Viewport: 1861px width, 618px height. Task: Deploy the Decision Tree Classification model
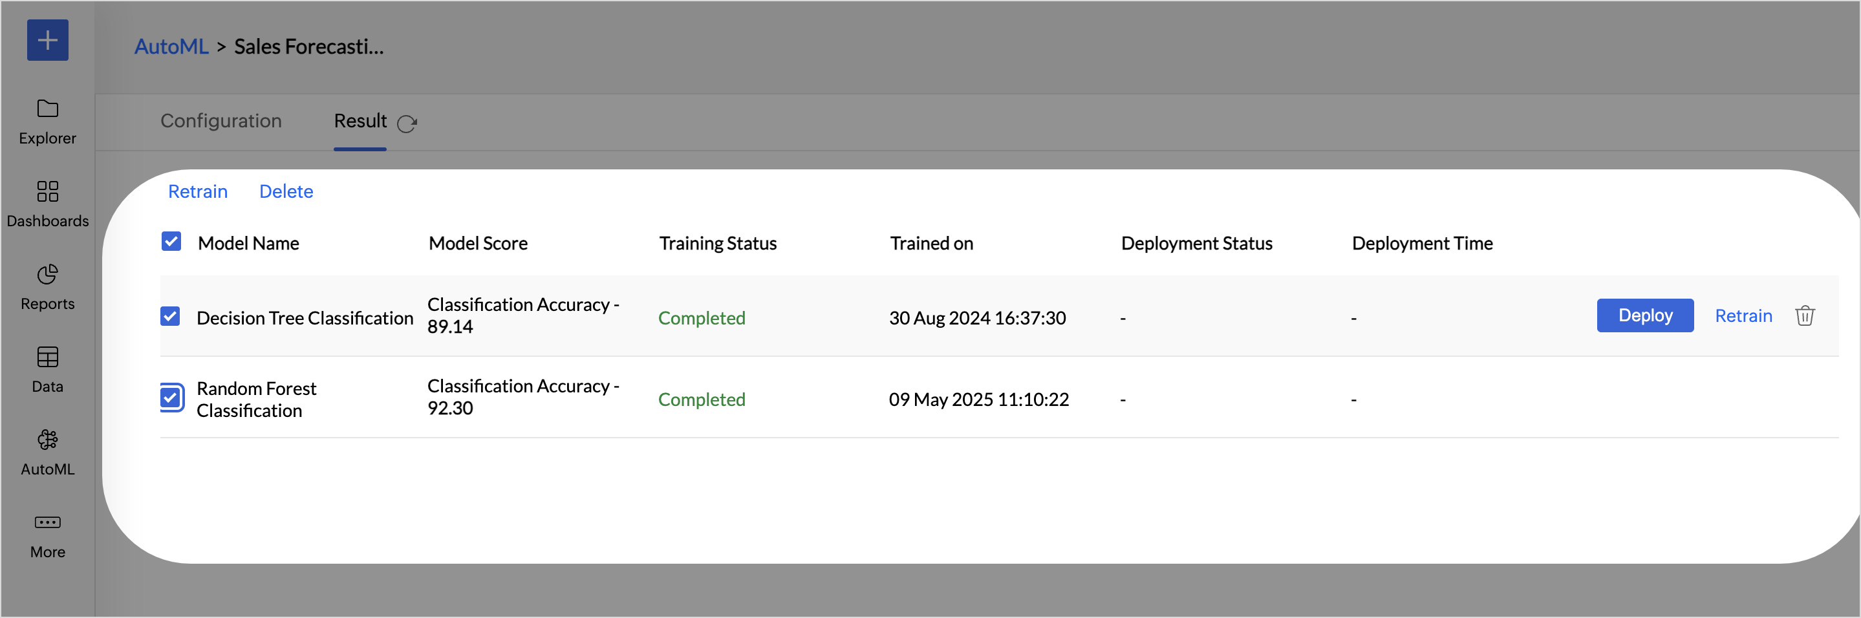pos(1645,315)
